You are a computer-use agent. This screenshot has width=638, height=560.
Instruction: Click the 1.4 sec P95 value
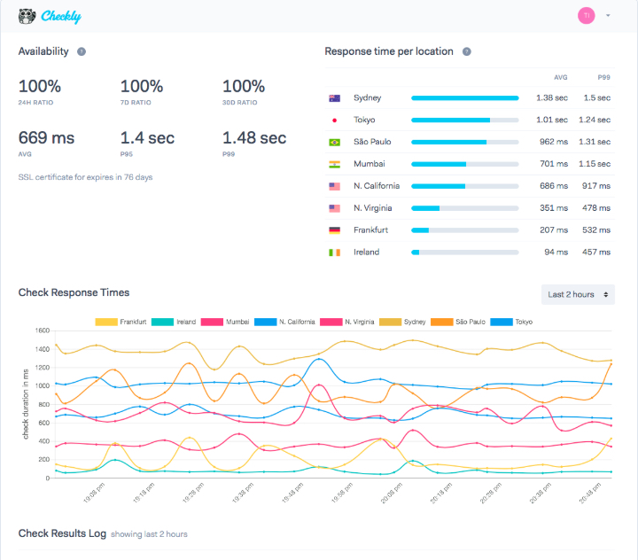pos(147,138)
